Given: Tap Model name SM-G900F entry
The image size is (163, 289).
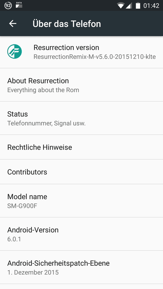Looking at the screenshot, I should [x=81, y=201].
